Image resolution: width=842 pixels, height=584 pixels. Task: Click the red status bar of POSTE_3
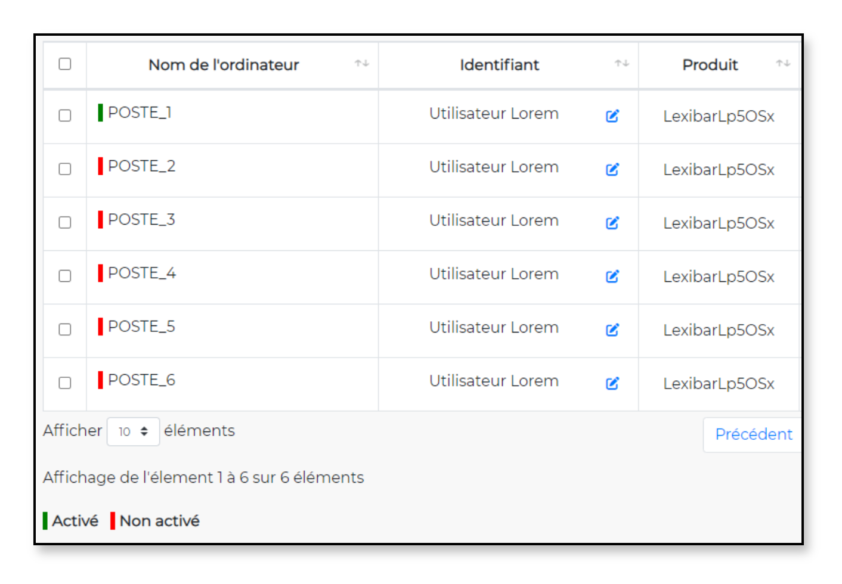101,219
